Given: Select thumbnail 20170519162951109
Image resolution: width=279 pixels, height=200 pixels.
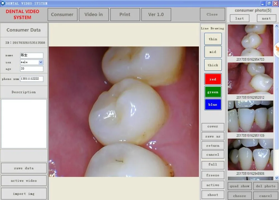Looking at the screenshot, I should (x=251, y=117).
